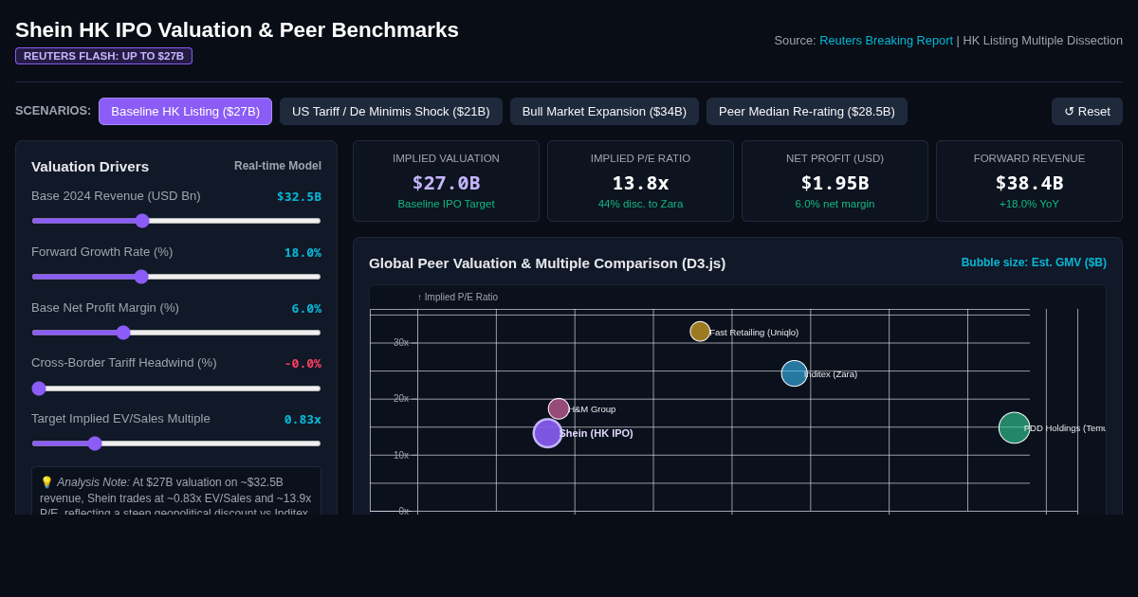Open the Reuters Breaking Report link
Image resolution: width=1138 pixels, height=597 pixels.
tap(886, 41)
